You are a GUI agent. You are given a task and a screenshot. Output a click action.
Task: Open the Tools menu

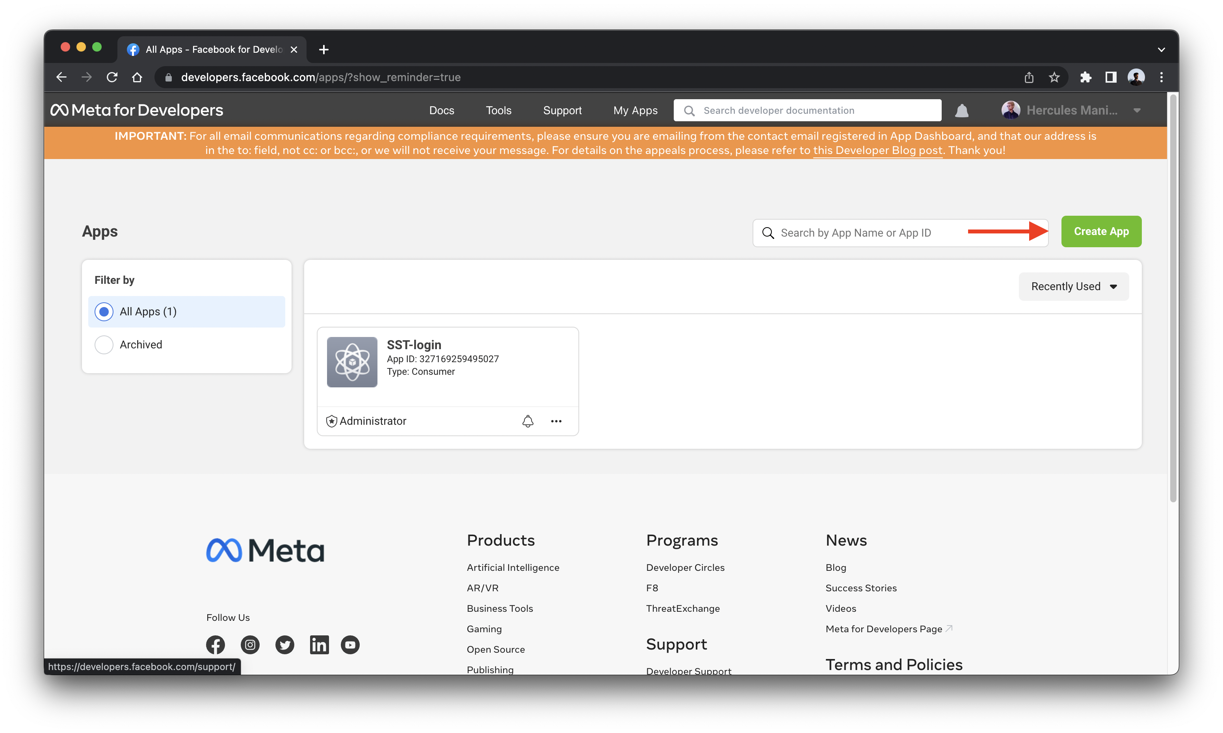[x=498, y=110]
